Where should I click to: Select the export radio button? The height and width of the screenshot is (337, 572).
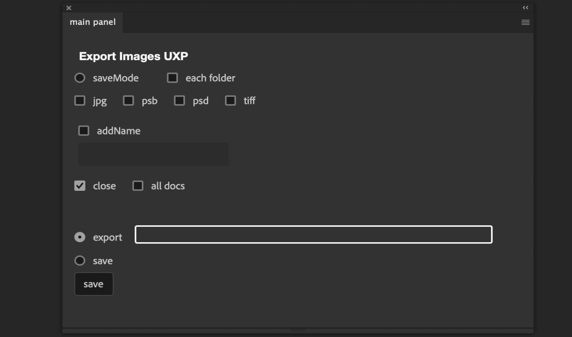pyautogui.click(x=79, y=237)
